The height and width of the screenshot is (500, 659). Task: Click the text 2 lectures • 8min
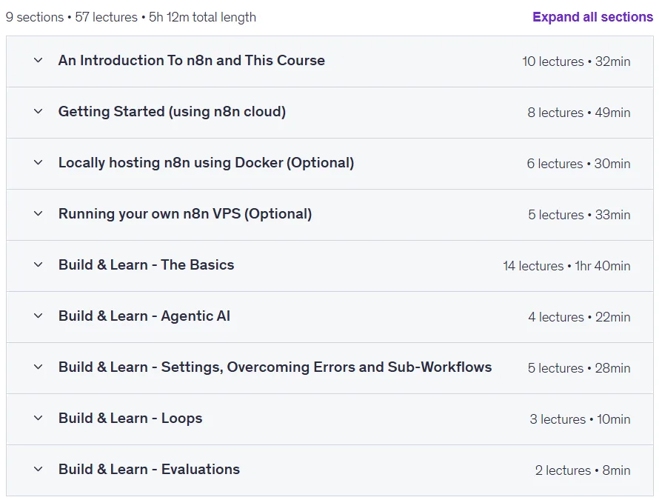583,470
